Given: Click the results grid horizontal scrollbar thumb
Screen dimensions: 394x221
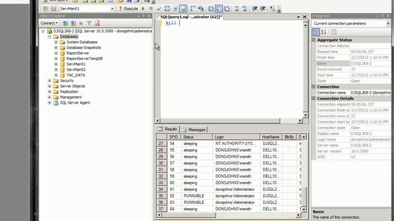Looking at the screenshot, I should [x=189, y=215].
